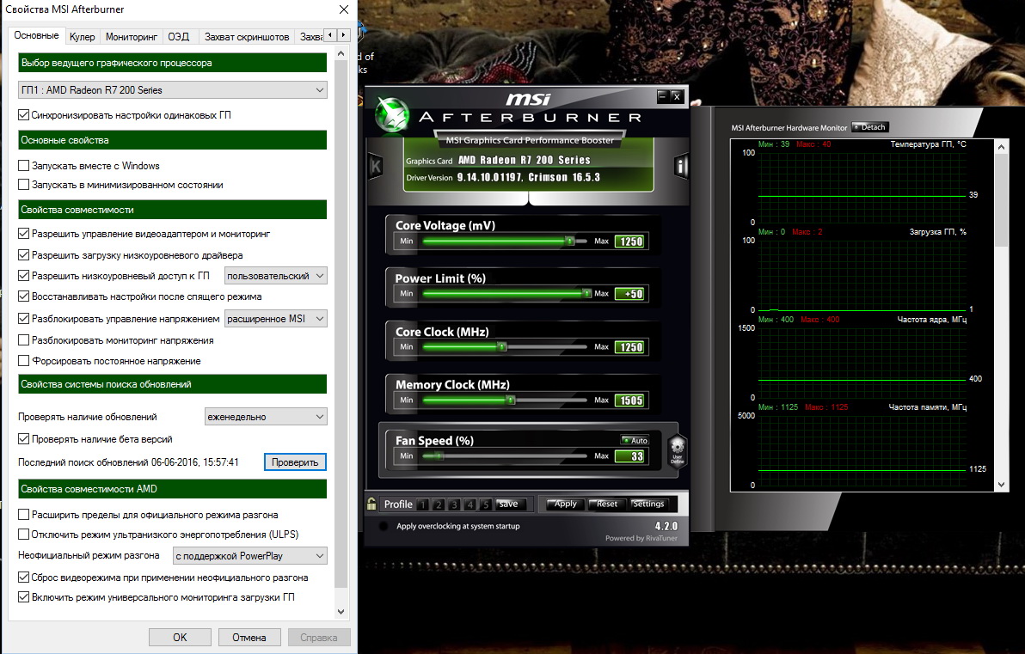Click the 'ОК' button
Viewport: 1025px width, 654px height.
click(180, 637)
